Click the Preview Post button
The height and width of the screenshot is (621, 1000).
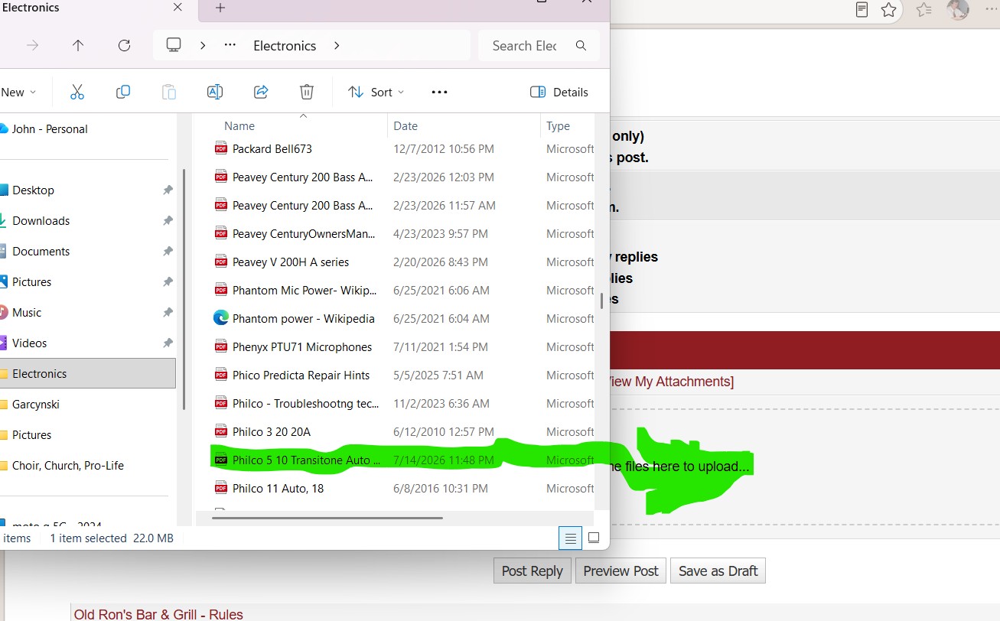[x=621, y=571]
